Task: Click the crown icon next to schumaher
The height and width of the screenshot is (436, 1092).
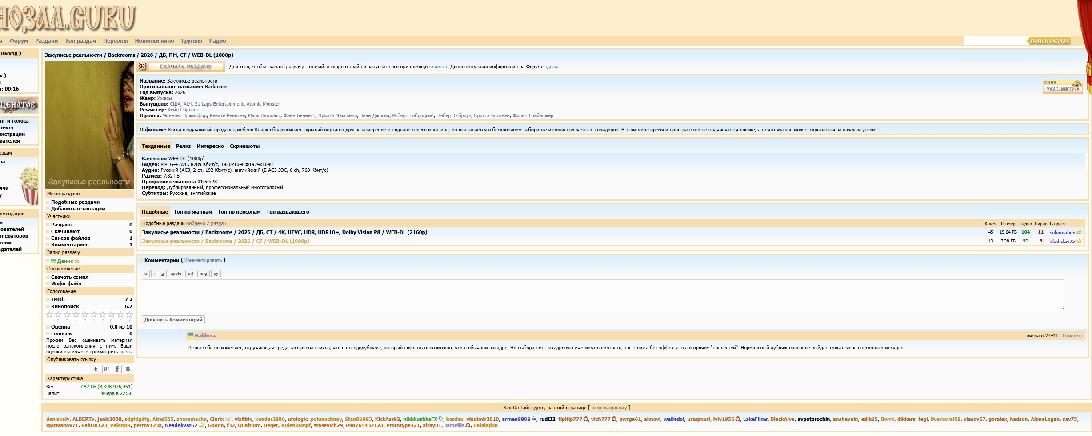Action: [x=1079, y=232]
